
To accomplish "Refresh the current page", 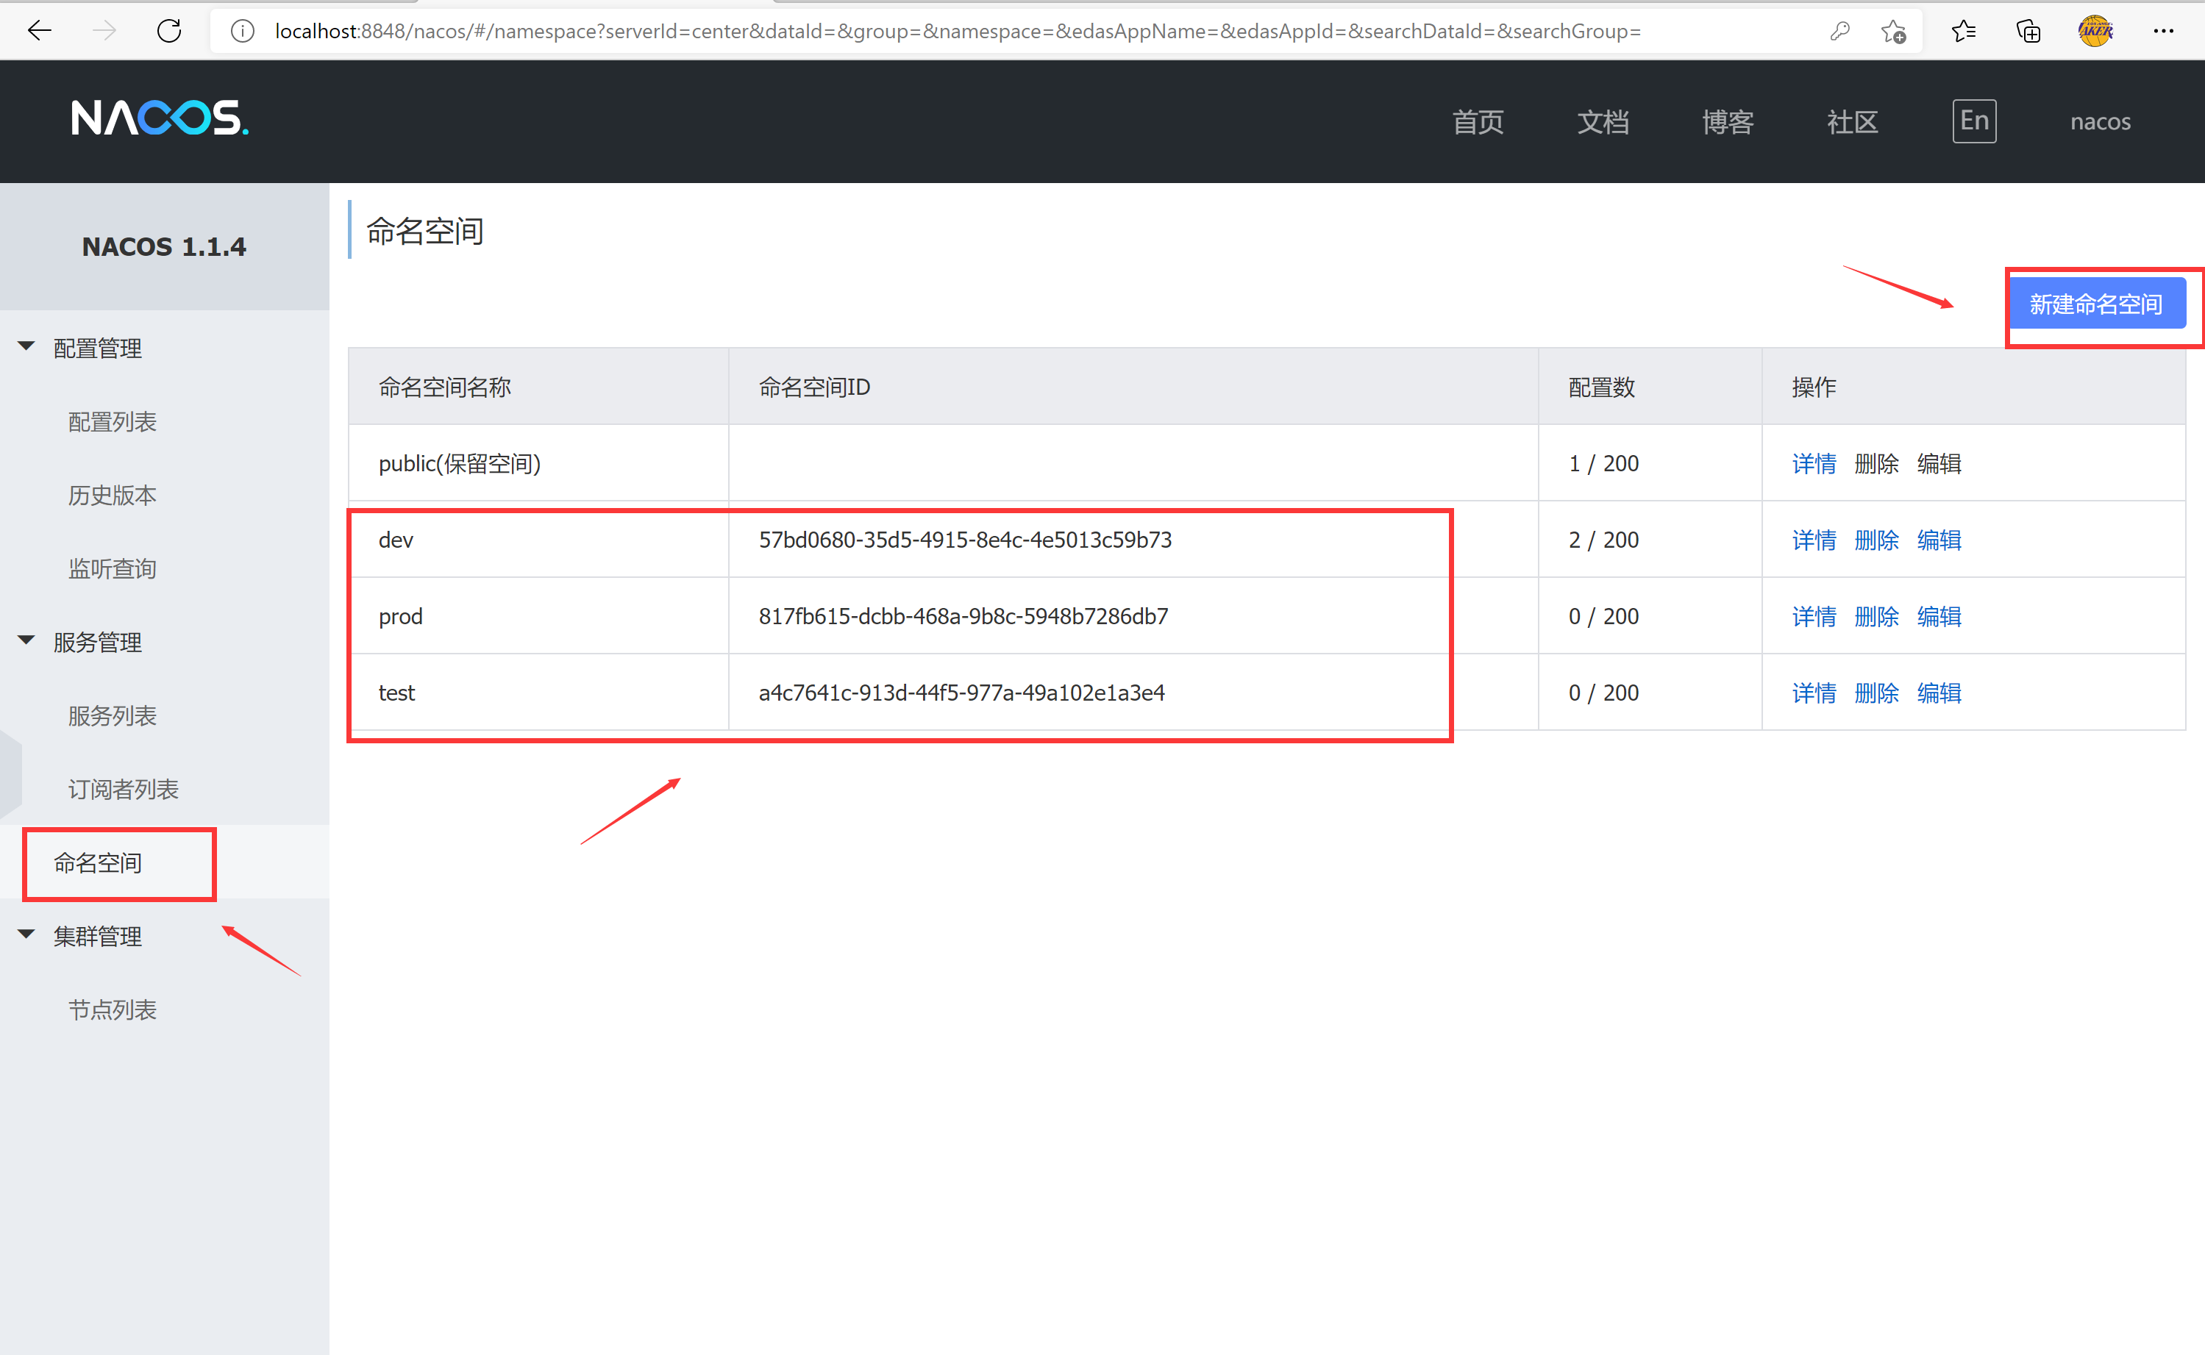I will tap(168, 30).
